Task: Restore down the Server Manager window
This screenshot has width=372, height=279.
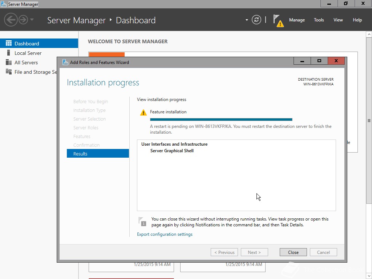Action: (346, 4)
